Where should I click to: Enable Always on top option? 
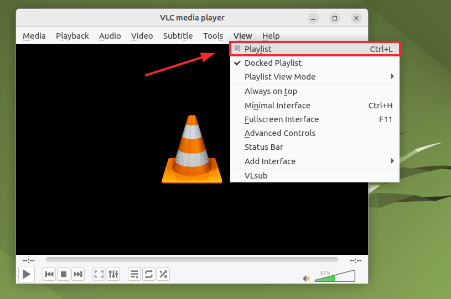[315, 91]
